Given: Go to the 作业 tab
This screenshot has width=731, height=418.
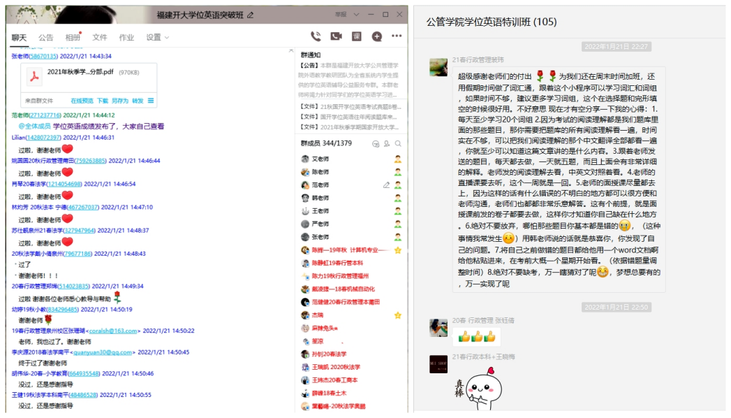Looking at the screenshot, I should 126,38.
